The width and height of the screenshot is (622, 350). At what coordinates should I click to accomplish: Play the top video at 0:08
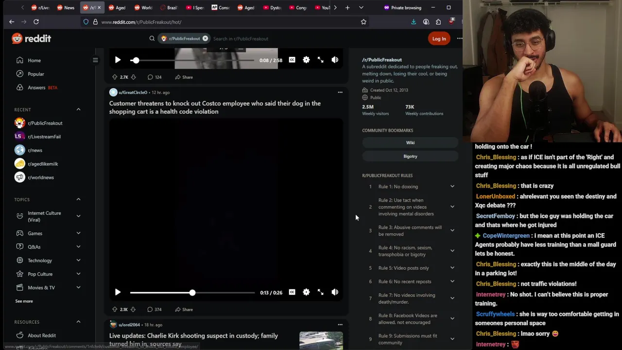tap(118, 60)
